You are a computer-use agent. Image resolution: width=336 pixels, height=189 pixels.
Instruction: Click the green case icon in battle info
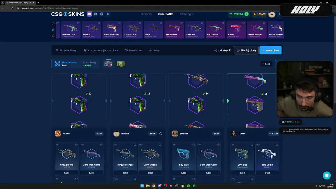coord(121,64)
